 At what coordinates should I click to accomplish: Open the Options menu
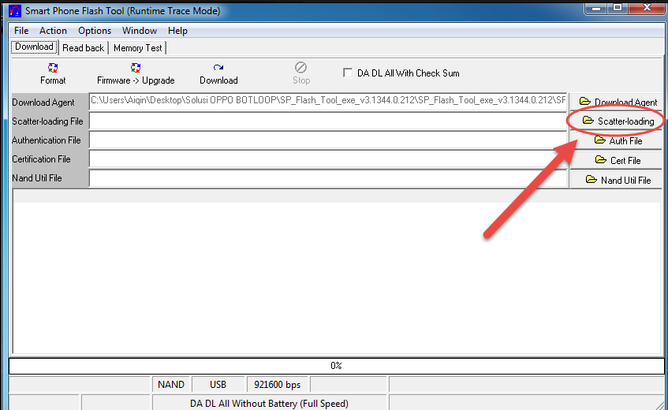95,31
